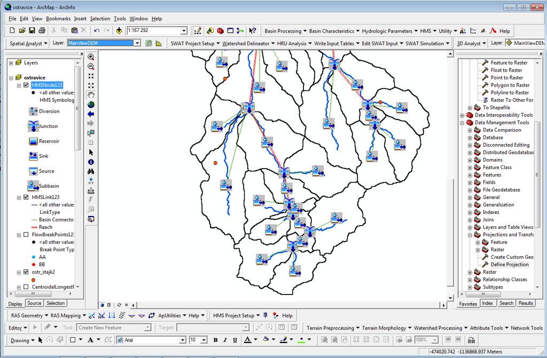The width and height of the screenshot is (547, 358).
Task: Open the SWAT Simulation menu
Action: click(x=427, y=43)
